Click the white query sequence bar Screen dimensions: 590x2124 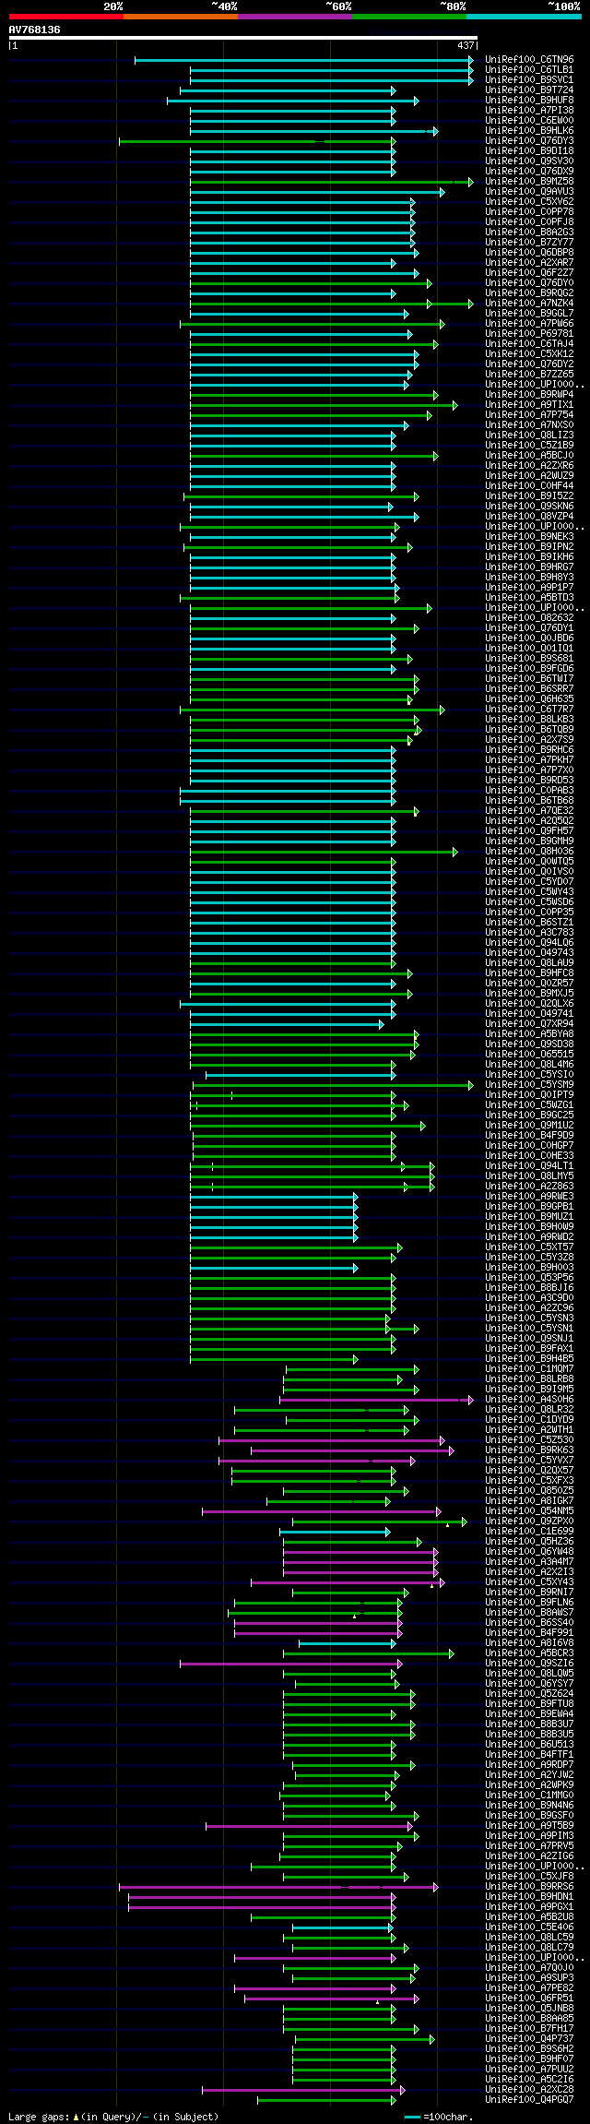pyautogui.click(x=242, y=38)
